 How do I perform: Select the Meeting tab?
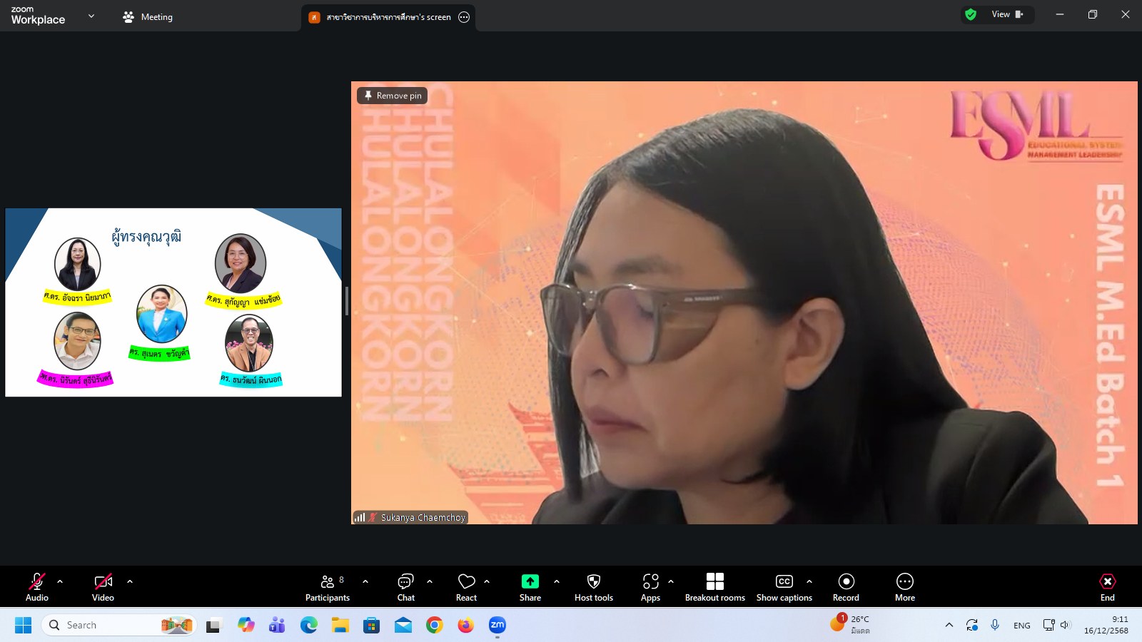pyautogui.click(x=148, y=17)
